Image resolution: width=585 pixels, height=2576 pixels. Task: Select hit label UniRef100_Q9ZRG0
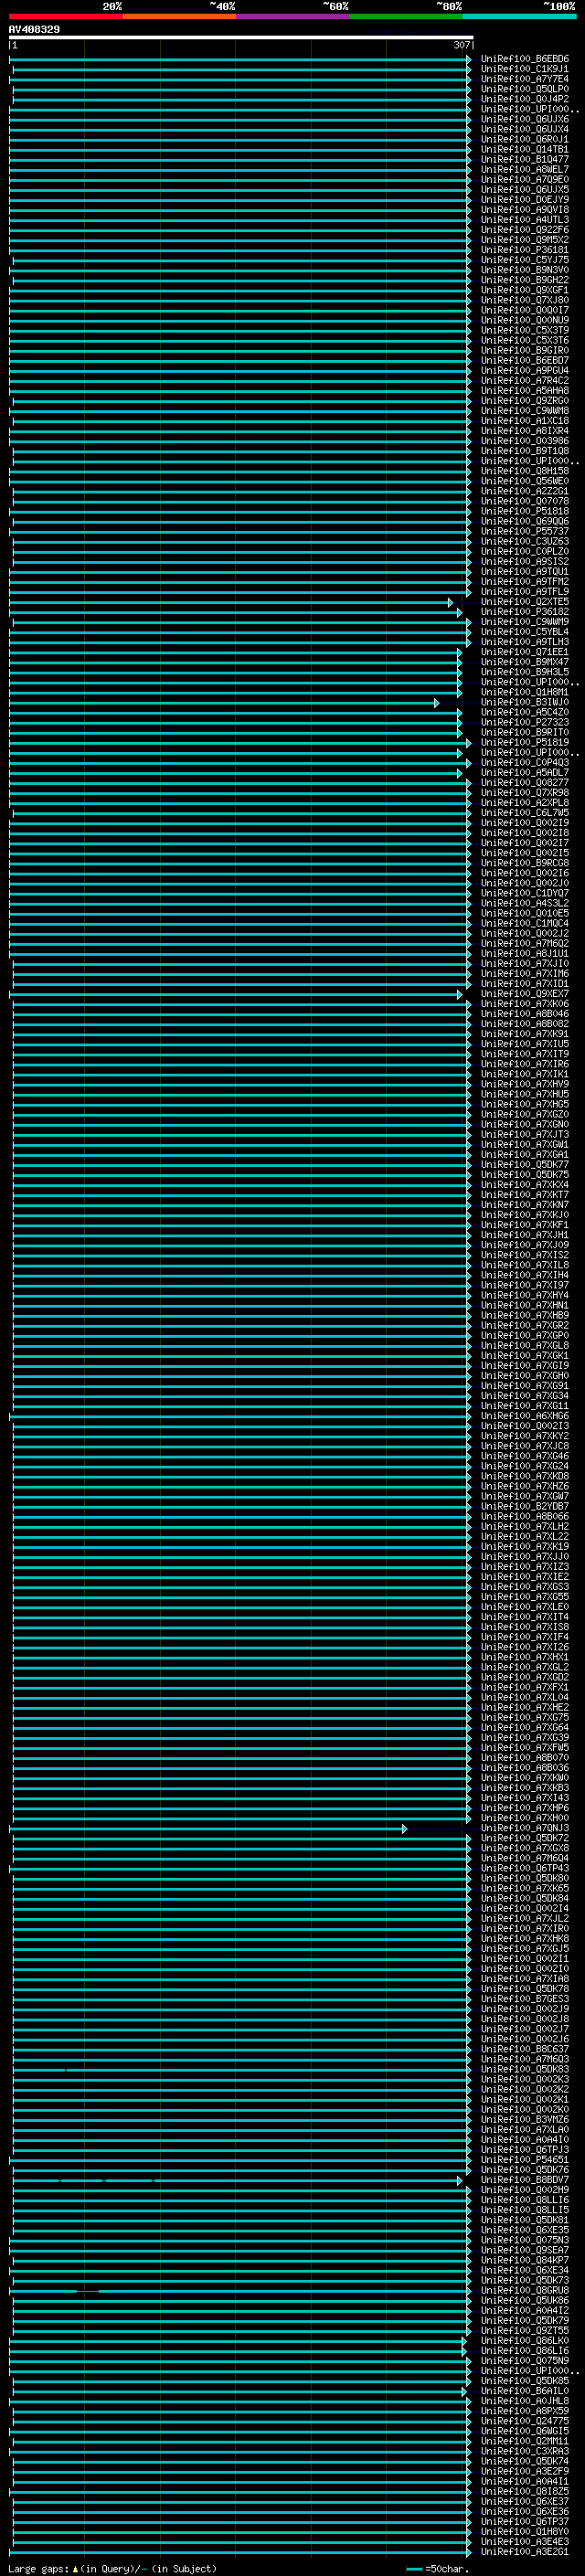coord(525,400)
